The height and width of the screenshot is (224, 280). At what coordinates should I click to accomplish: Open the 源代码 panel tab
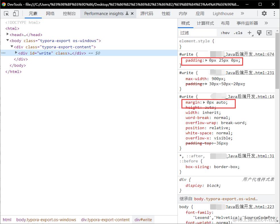147,14
